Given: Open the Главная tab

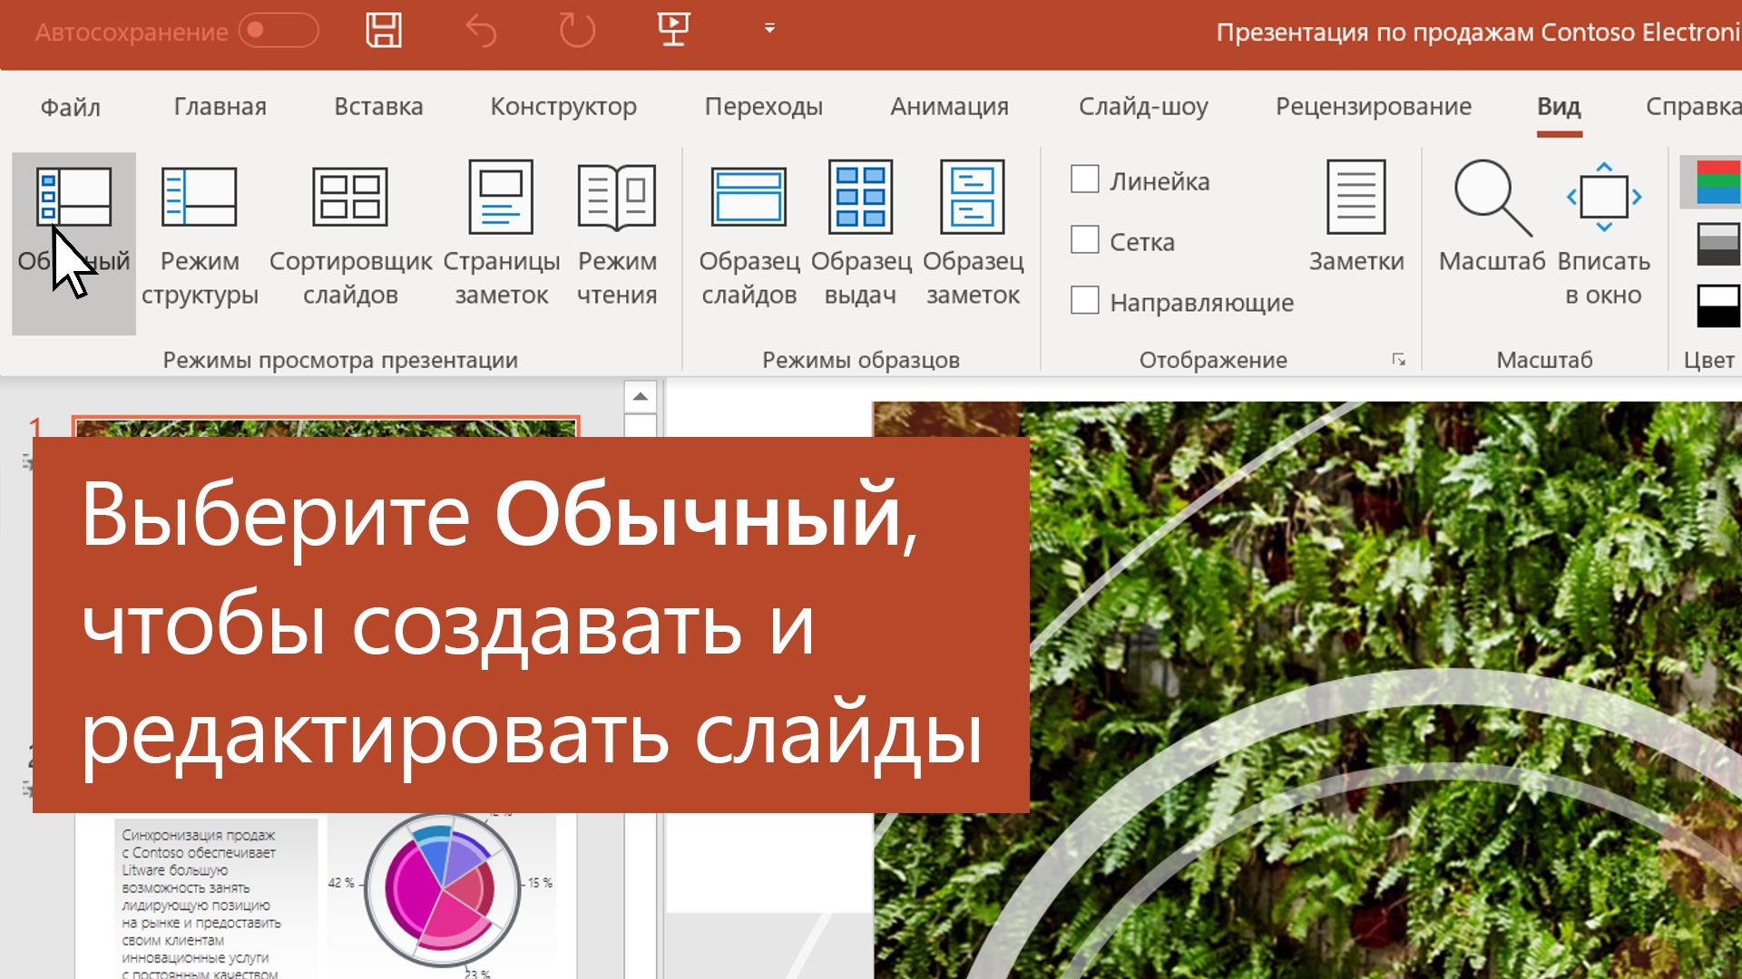Looking at the screenshot, I should (220, 107).
